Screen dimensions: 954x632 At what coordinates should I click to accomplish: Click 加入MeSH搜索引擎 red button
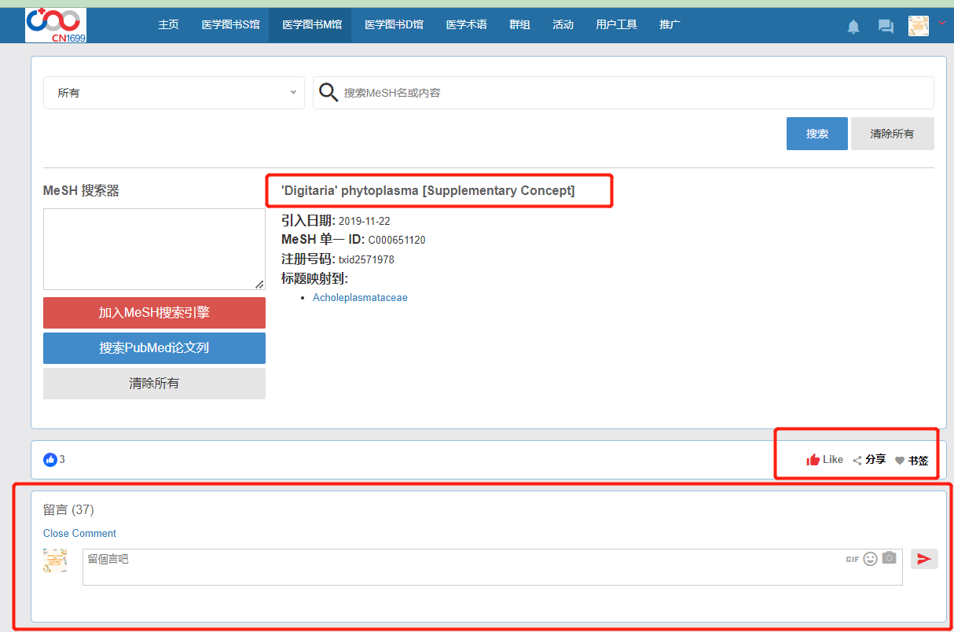pos(154,313)
